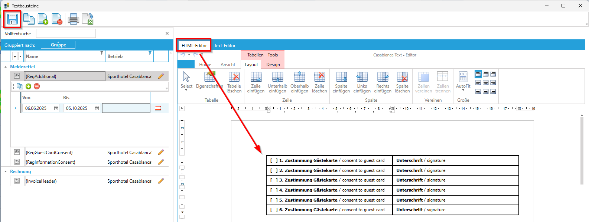The width and height of the screenshot is (589, 222).
Task: Add a new text module via the page-plus icon
Action: tap(43, 19)
